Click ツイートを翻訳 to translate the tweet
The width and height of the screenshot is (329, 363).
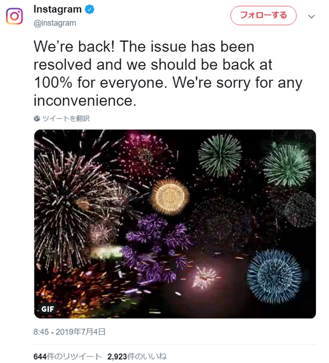click(66, 118)
